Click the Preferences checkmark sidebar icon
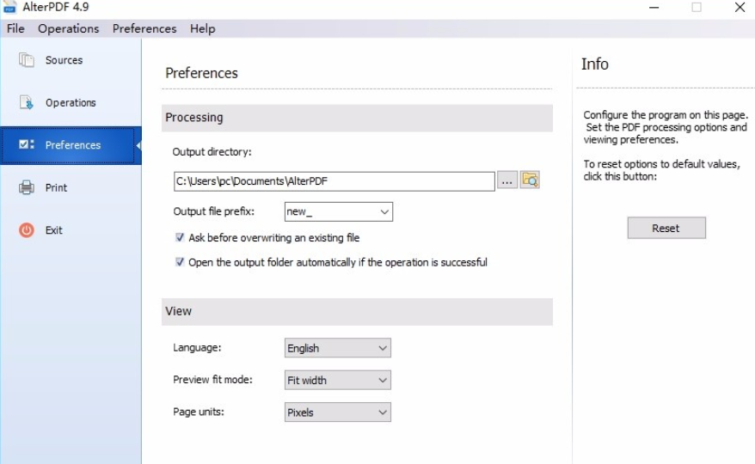Image resolution: width=755 pixels, height=464 pixels. tap(27, 144)
